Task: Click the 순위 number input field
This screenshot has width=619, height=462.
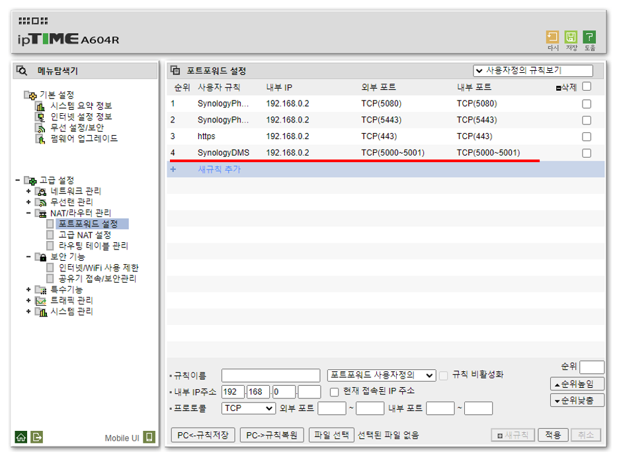Action: tap(592, 367)
